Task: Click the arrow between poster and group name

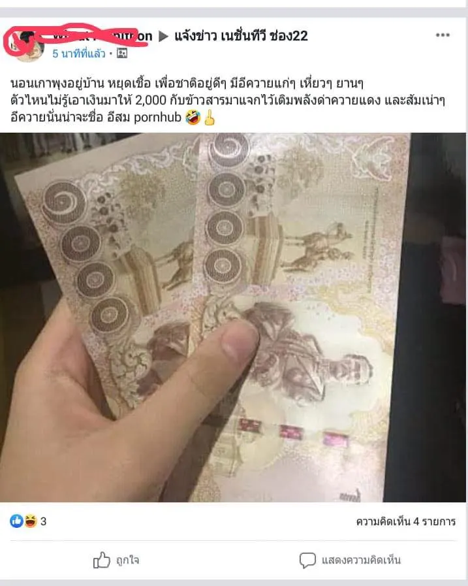Action: 163,36
